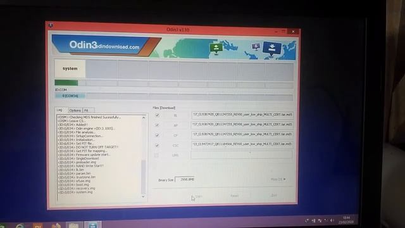405x228 pixels.
Task: Untick the CSC file checkbox
Action: [x=157, y=145]
